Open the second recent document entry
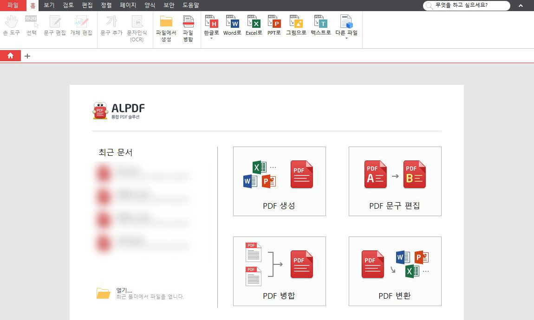534x320 pixels. (x=143, y=197)
